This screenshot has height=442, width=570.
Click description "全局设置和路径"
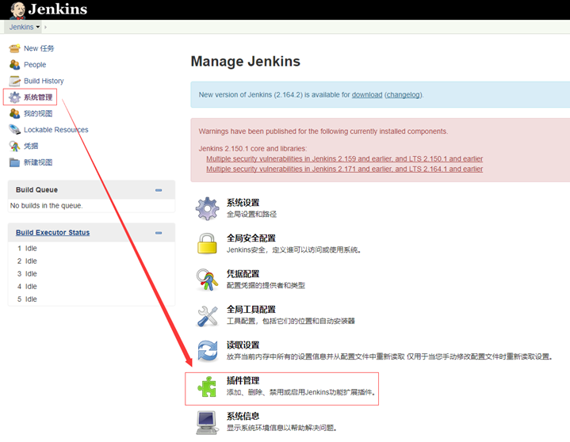pos(251,214)
